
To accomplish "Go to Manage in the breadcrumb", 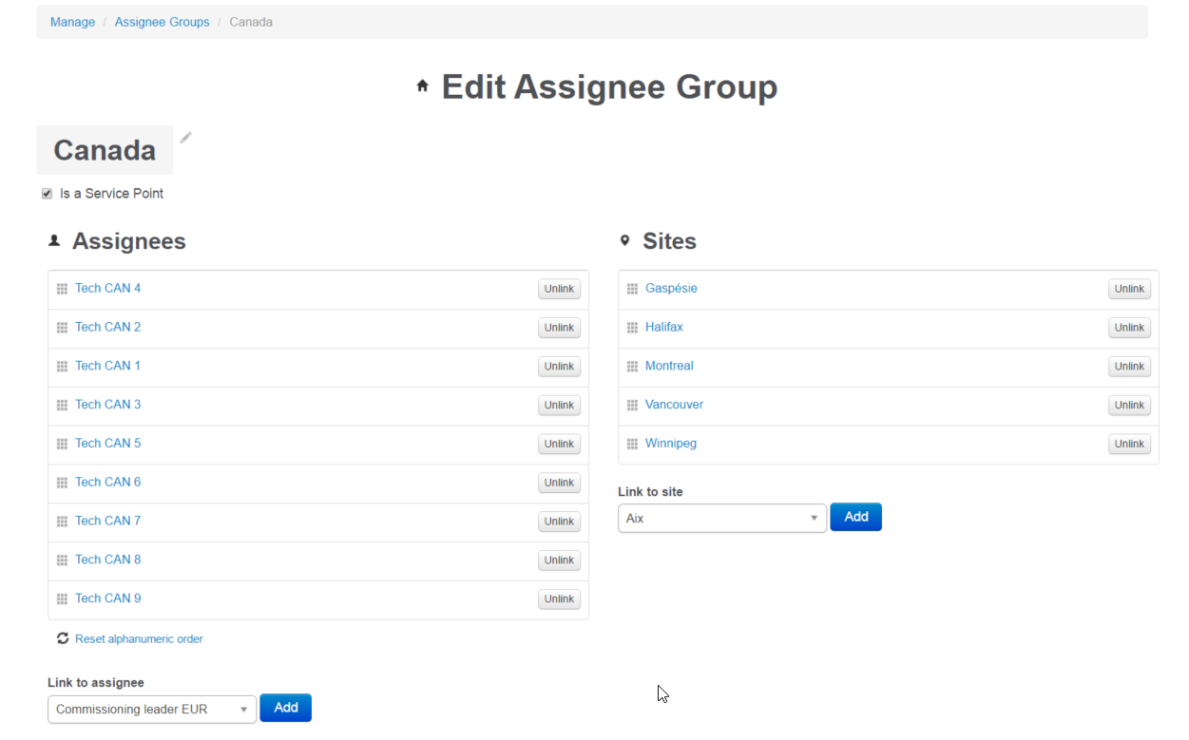I will click(72, 22).
